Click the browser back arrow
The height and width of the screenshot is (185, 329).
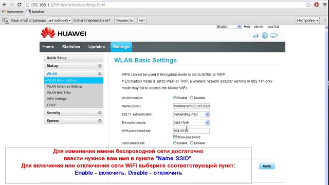(5, 5)
